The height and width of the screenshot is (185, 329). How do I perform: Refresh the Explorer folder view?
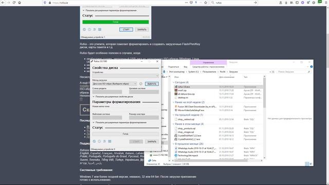[x=273, y=72]
